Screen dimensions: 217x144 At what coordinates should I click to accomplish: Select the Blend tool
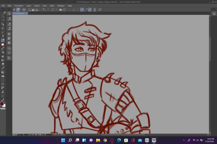click(3, 60)
